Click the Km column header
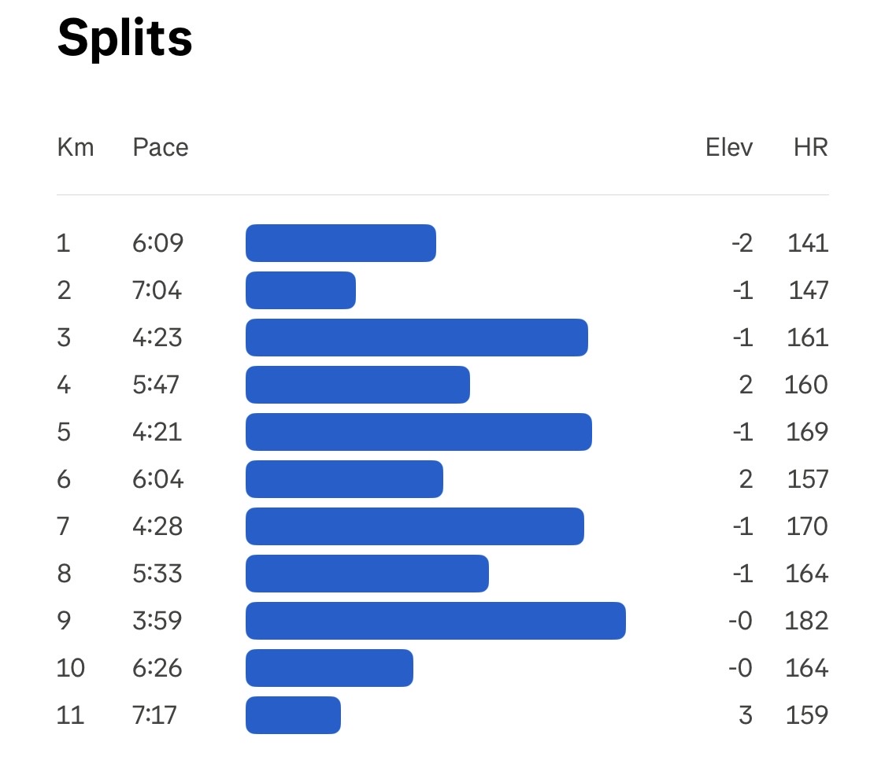Viewport: 885px width, 764px height. pyautogui.click(x=76, y=147)
